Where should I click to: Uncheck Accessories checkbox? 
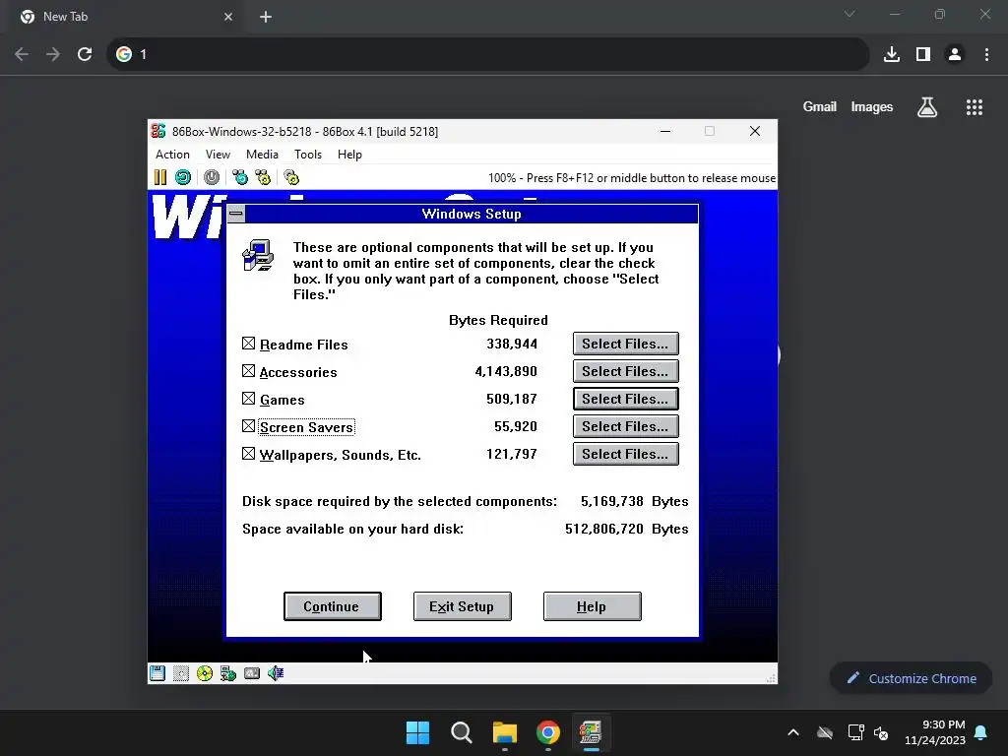pyautogui.click(x=249, y=371)
